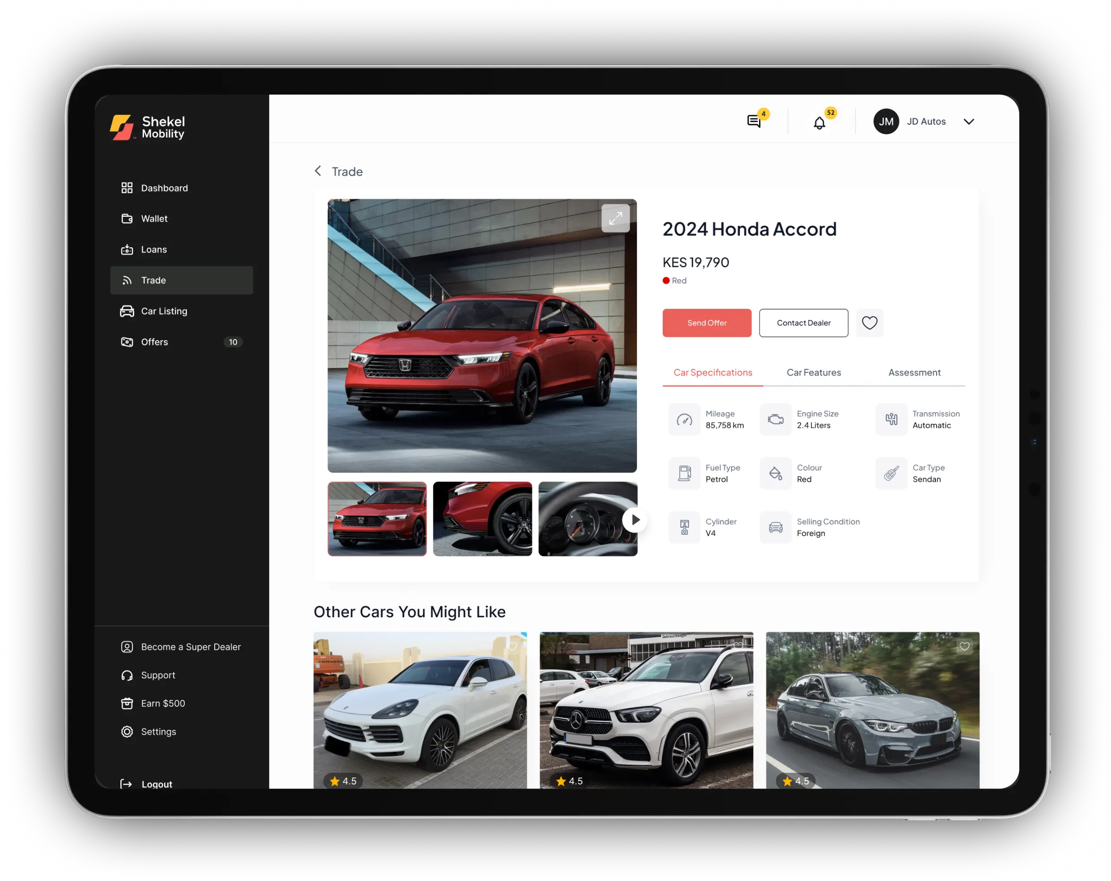Click the Settings gear icon
1111x881 pixels.
click(x=127, y=732)
